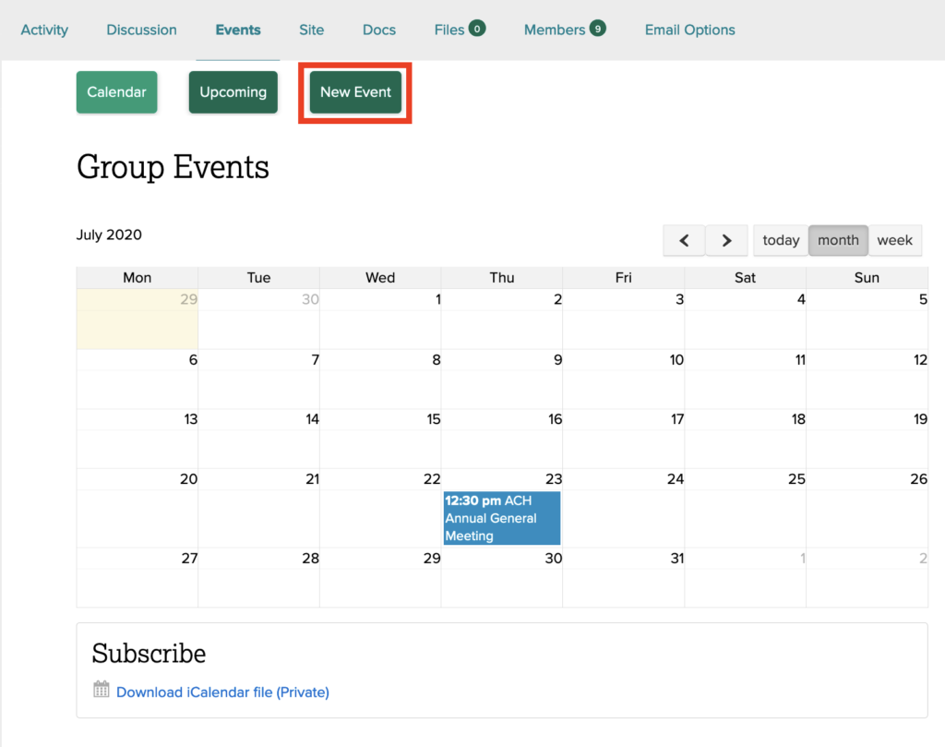Open the Activity tab

(44, 30)
